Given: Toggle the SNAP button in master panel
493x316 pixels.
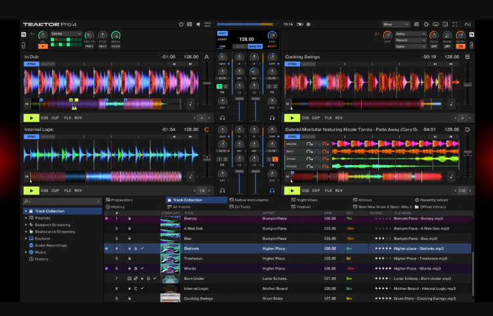Looking at the screenshot, I should 223,33.
